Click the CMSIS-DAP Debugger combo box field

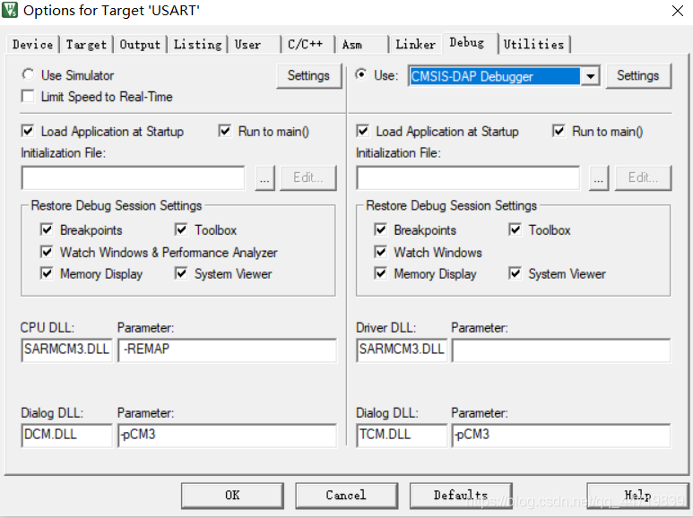(495, 76)
